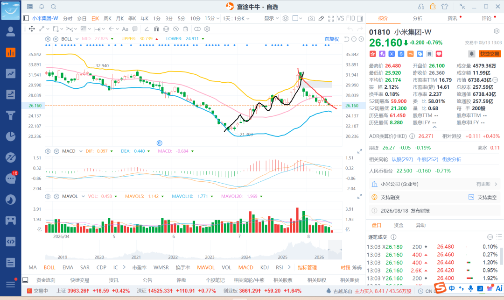Screen dimensions: 504x300
Task: Open the 分析 tab in right panel
Action: [418, 18]
